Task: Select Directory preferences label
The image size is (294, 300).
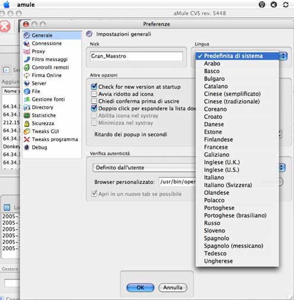Action: click(43, 107)
